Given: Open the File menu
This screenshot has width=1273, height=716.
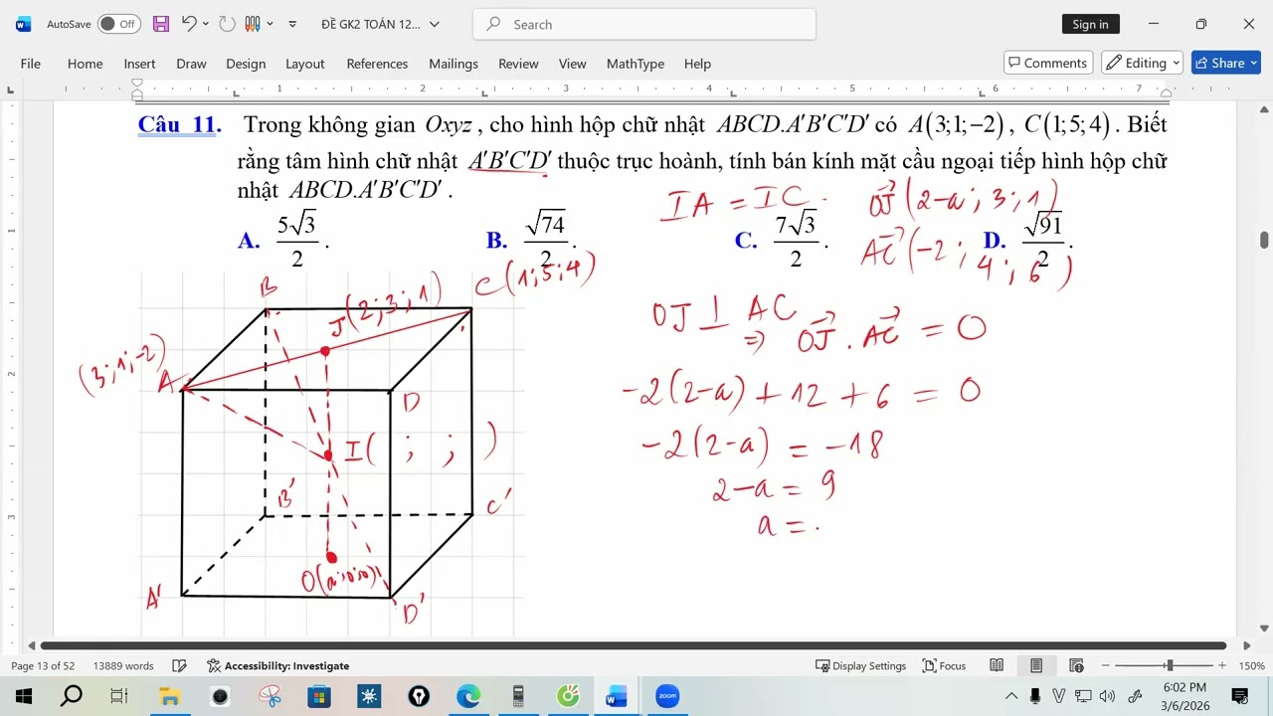Looking at the screenshot, I should [x=31, y=64].
